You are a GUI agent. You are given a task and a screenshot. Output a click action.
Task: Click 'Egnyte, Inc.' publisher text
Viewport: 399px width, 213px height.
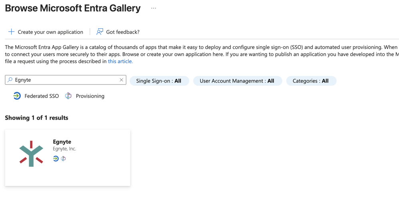(64, 149)
